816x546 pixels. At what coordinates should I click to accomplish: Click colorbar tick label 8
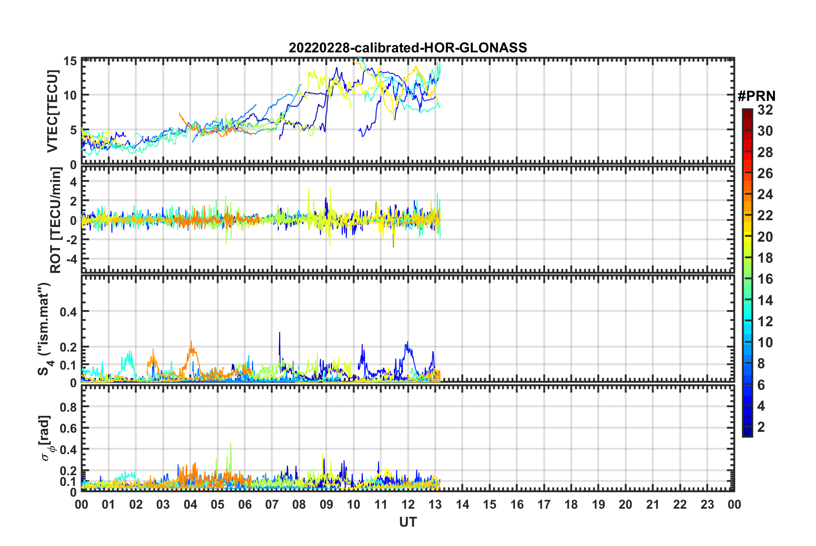pyautogui.click(x=761, y=364)
